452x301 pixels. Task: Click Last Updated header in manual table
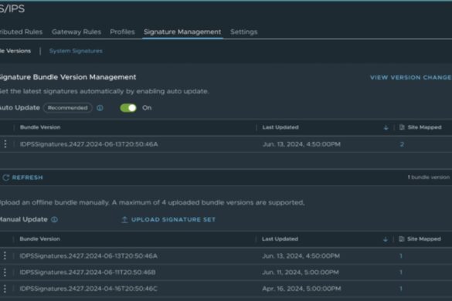[280, 239]
